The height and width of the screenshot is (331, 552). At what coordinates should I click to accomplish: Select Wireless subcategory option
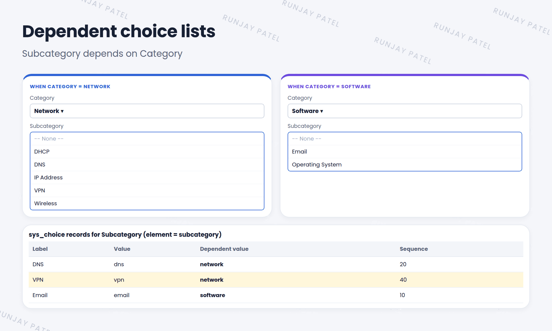click(x=147, y=203)
